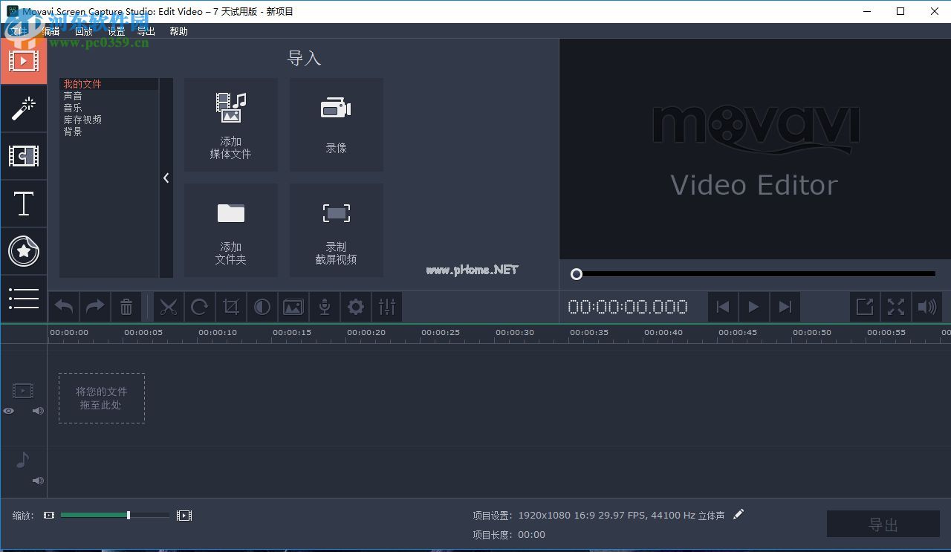Select the titles tool with the T icon
951x552 pixels.
(x=24, y=204)
